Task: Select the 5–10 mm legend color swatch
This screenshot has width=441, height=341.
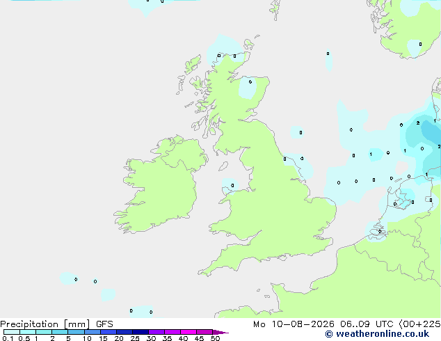Action: tap(76, 332)
